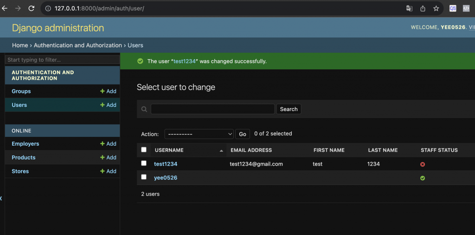Focus the user search input field

(212, 109)
